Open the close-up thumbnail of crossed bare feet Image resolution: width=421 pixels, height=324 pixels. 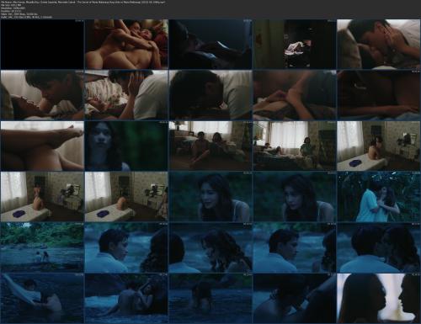[x=42, y=146]
